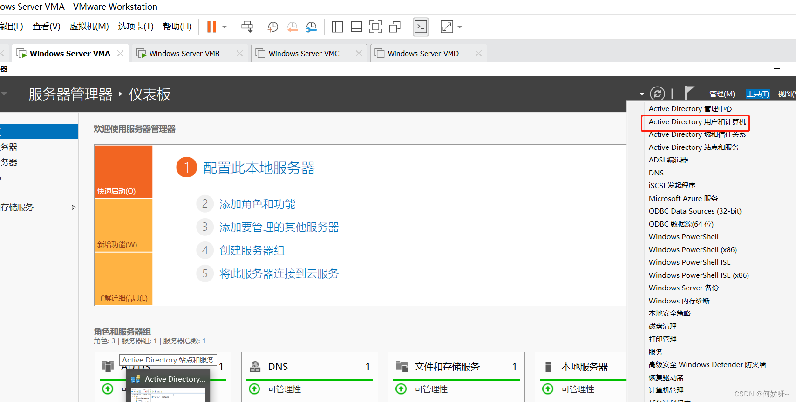
Task: Open Microsoft Azure 服务
Action: coord(683,199)
